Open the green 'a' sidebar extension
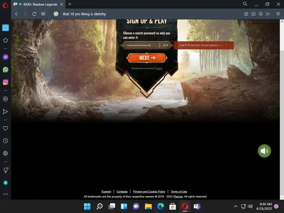This screenshot has width=284, height=213. [6, 182]
